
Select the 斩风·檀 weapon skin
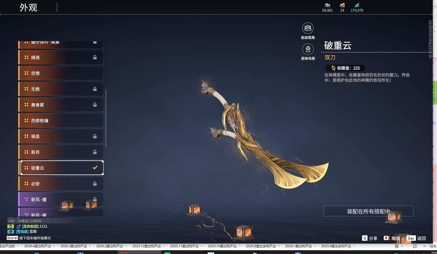[x=62, y=199]
